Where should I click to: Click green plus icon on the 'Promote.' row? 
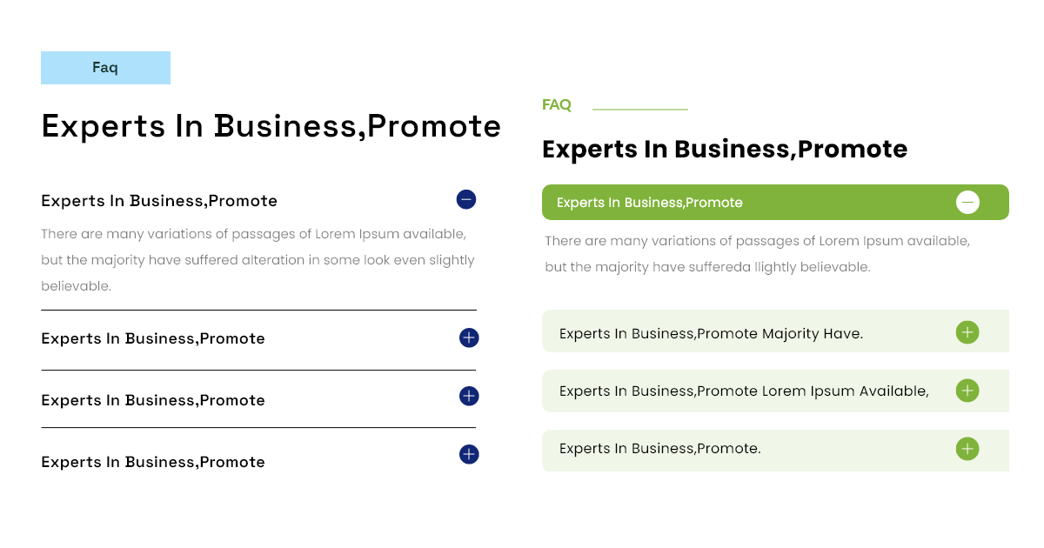click(967, 449)
